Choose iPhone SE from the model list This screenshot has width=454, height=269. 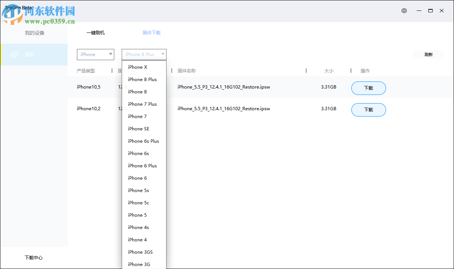pyautogui.click(x=144, y=129)
